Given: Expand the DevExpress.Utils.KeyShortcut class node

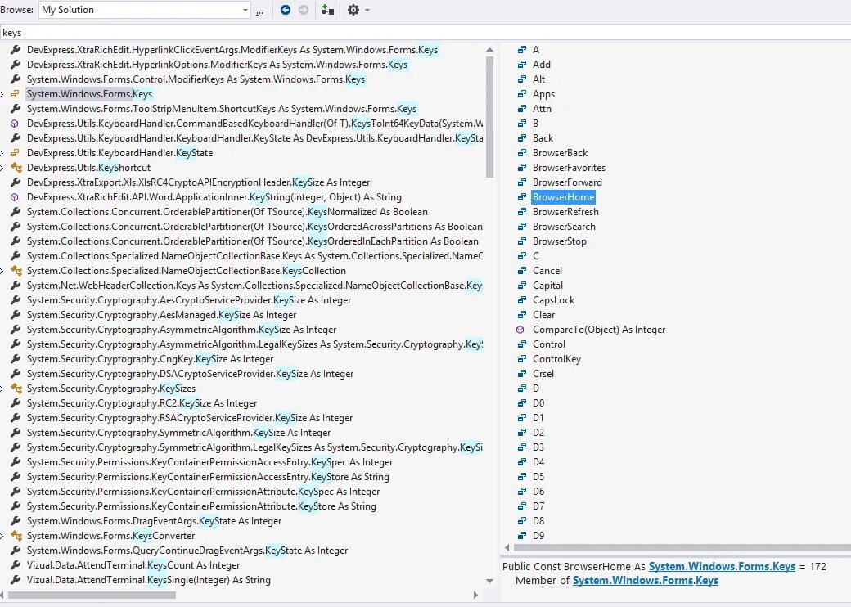Looking at the screenshot, I should pos(2,168).
